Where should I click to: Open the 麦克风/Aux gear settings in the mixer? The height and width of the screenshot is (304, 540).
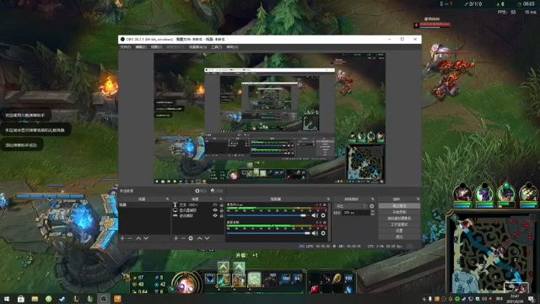pos(323,215)
